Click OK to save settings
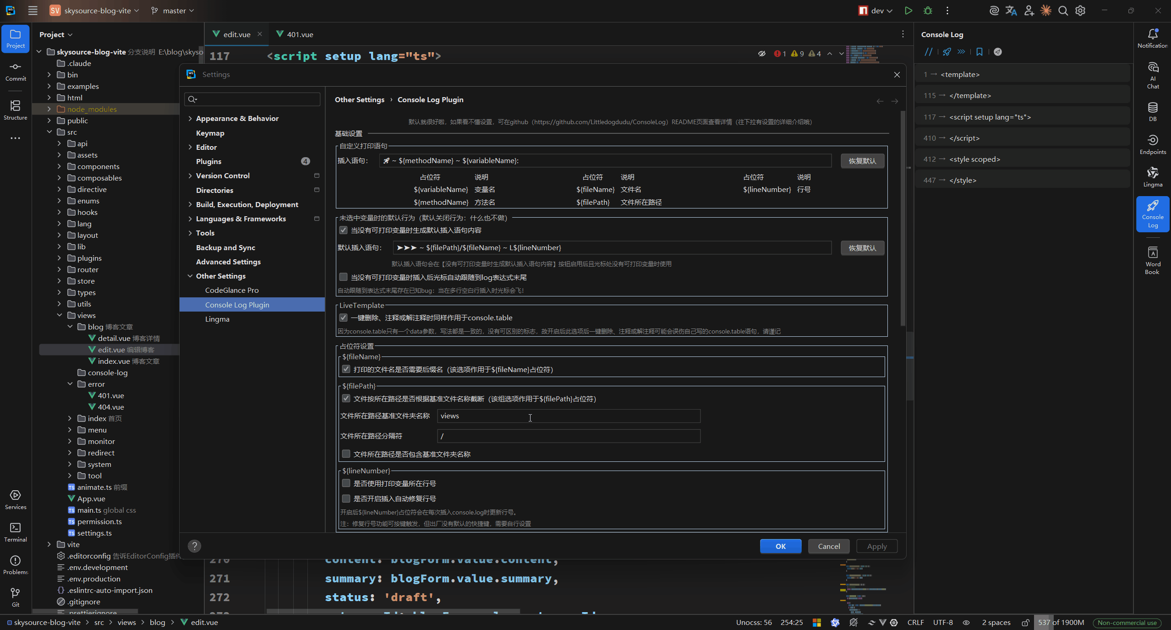Image resolution: width=1171 pixels, height=630 pixels. point(781,546)
